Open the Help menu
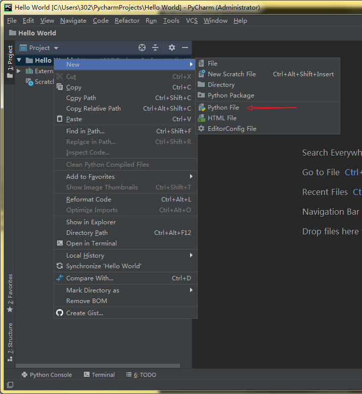The width and height of the screenshot is (362, 394). pyautogui.click(x=240, y=21)
